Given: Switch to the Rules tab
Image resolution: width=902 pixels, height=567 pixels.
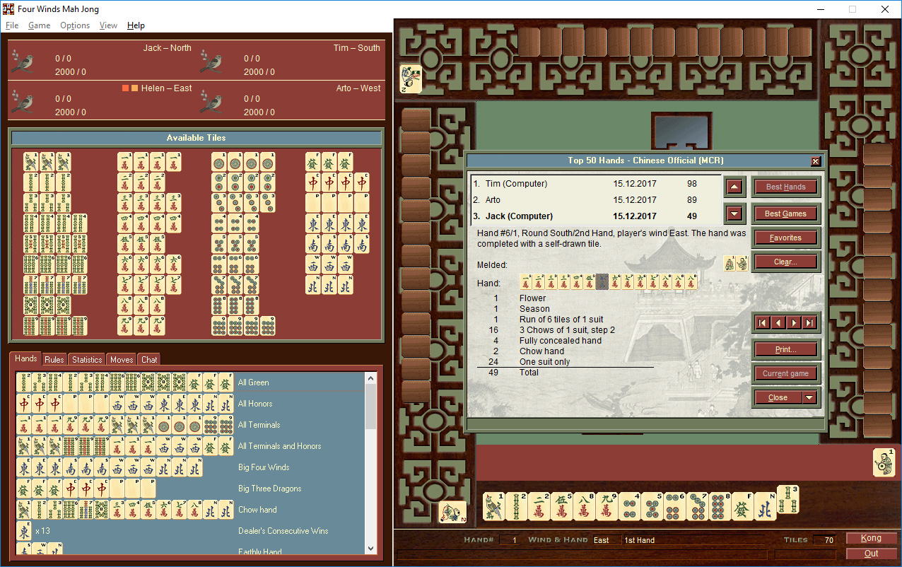Looking at the screenshot, I should coord(54,360).
